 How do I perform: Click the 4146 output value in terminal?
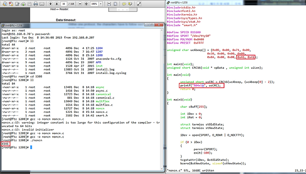pyautogui.click(x=5, y=144)
